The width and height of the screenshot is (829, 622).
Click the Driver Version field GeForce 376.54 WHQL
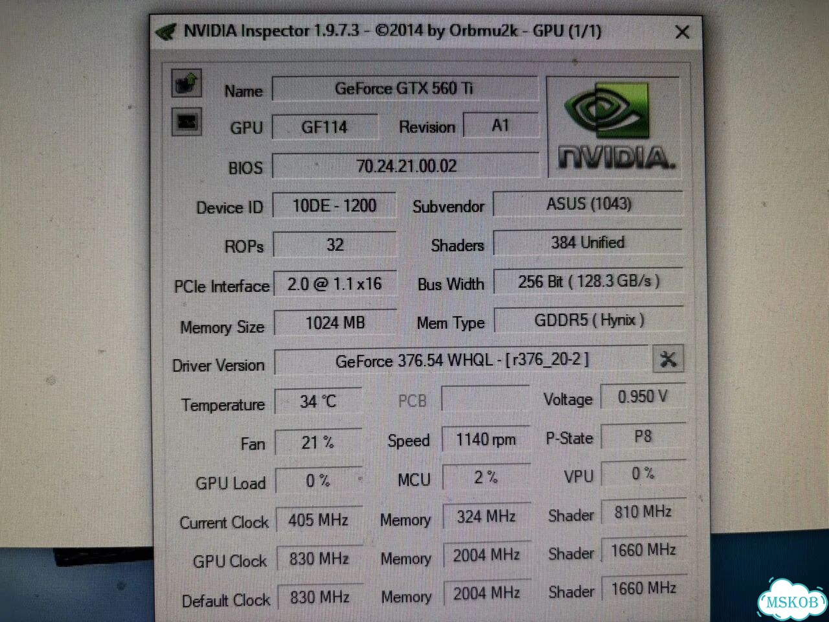click(462, 360)
